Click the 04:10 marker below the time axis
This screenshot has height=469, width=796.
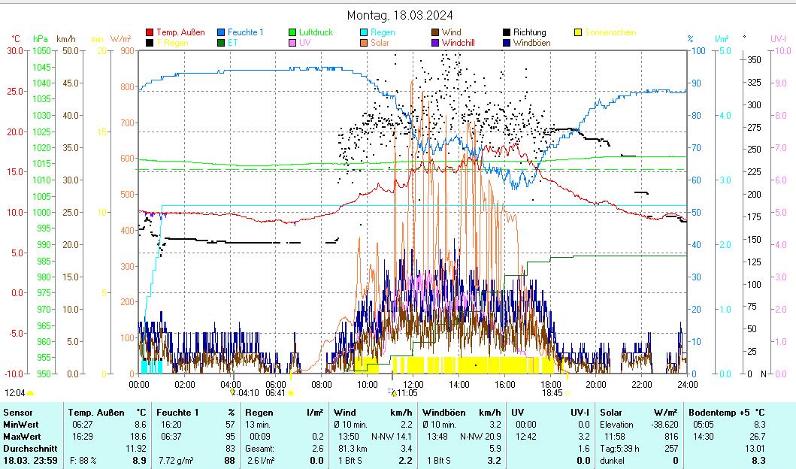pos(248,393)
